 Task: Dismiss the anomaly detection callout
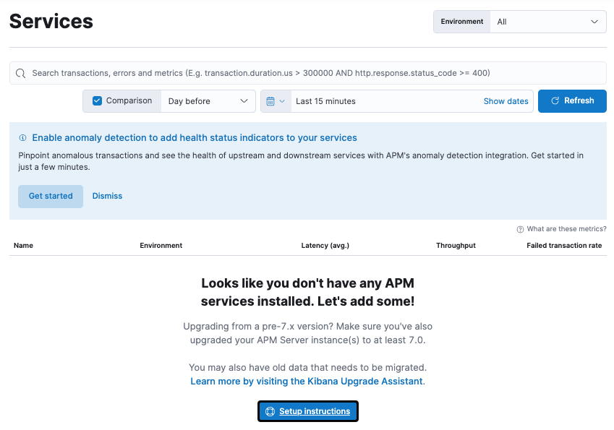[107, 196]
